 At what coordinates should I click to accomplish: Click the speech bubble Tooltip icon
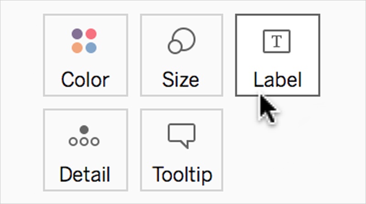[x=182, y=136]
